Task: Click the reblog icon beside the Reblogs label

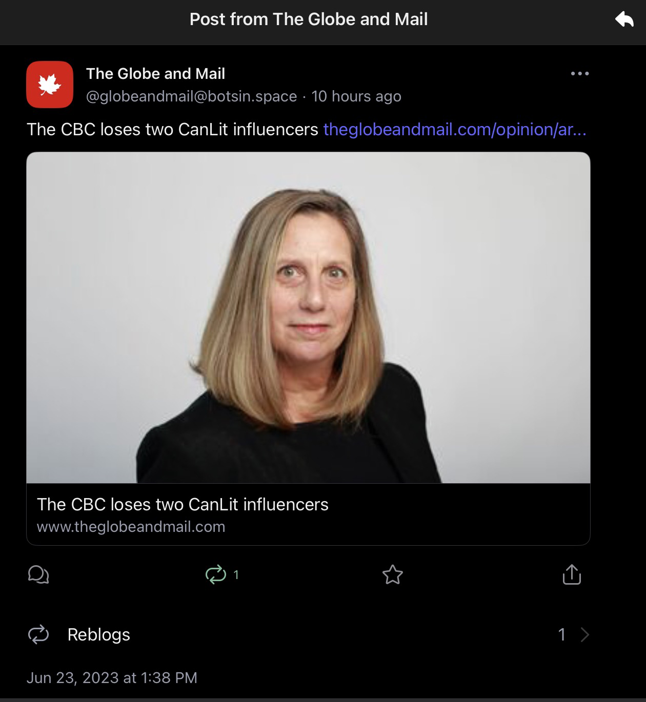Action: [x=38, y=634]
